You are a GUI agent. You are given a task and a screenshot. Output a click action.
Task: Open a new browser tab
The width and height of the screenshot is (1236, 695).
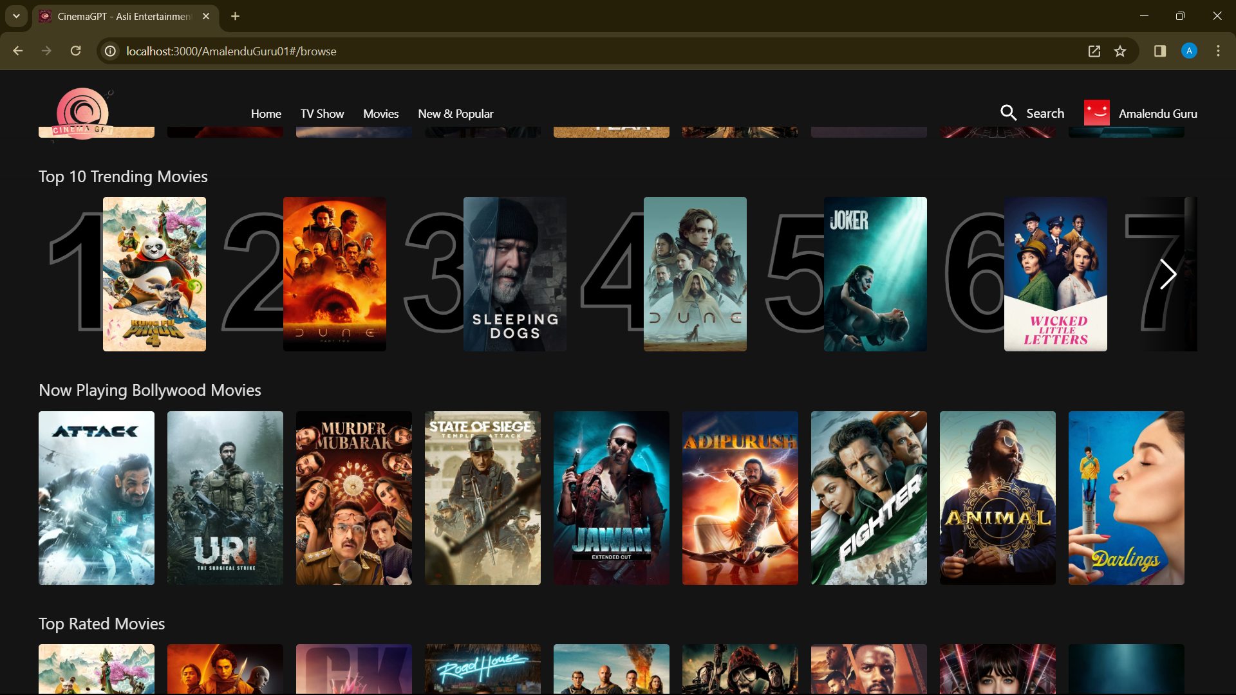click(x=236, y=16)
